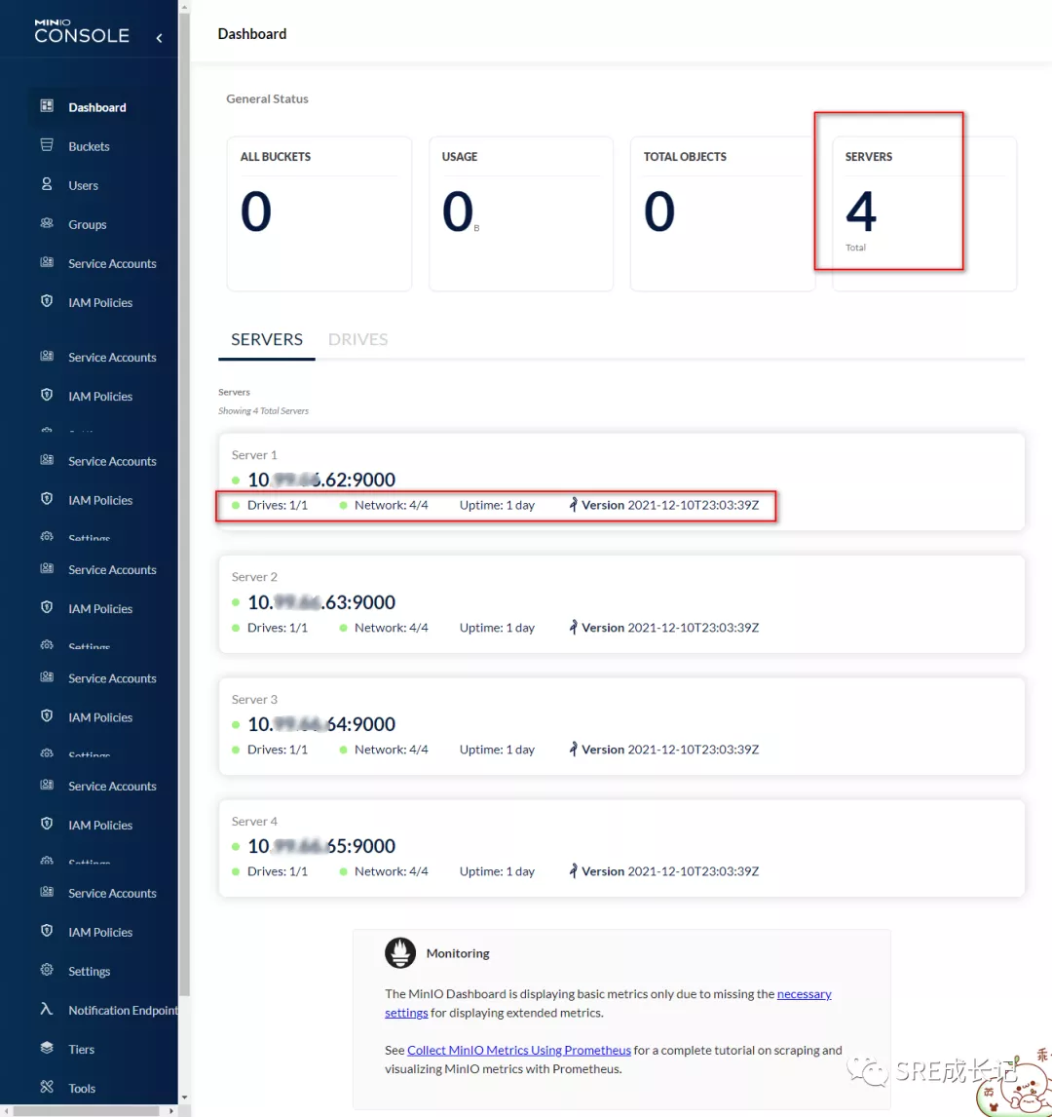Click the Groups people icon
This screenshot has height=1117, width=1052.
47,223
